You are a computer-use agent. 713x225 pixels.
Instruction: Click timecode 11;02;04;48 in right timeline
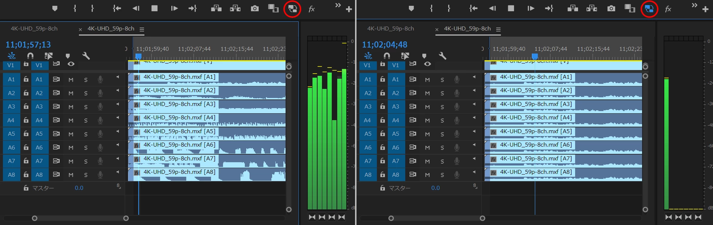tap(385, 45)
